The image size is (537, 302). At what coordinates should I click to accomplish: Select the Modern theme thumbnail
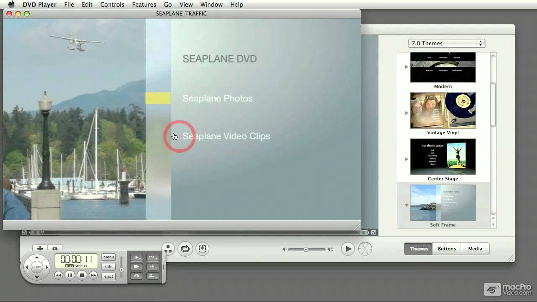(443, 67)
